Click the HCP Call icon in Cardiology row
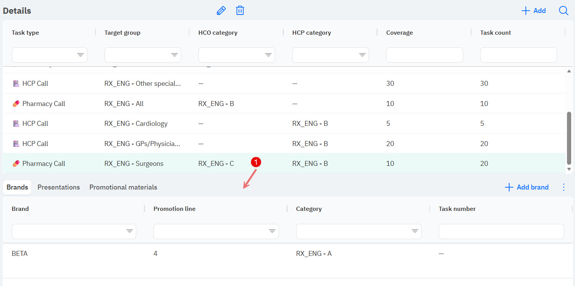The image size is (575, 286). [16, 124]
